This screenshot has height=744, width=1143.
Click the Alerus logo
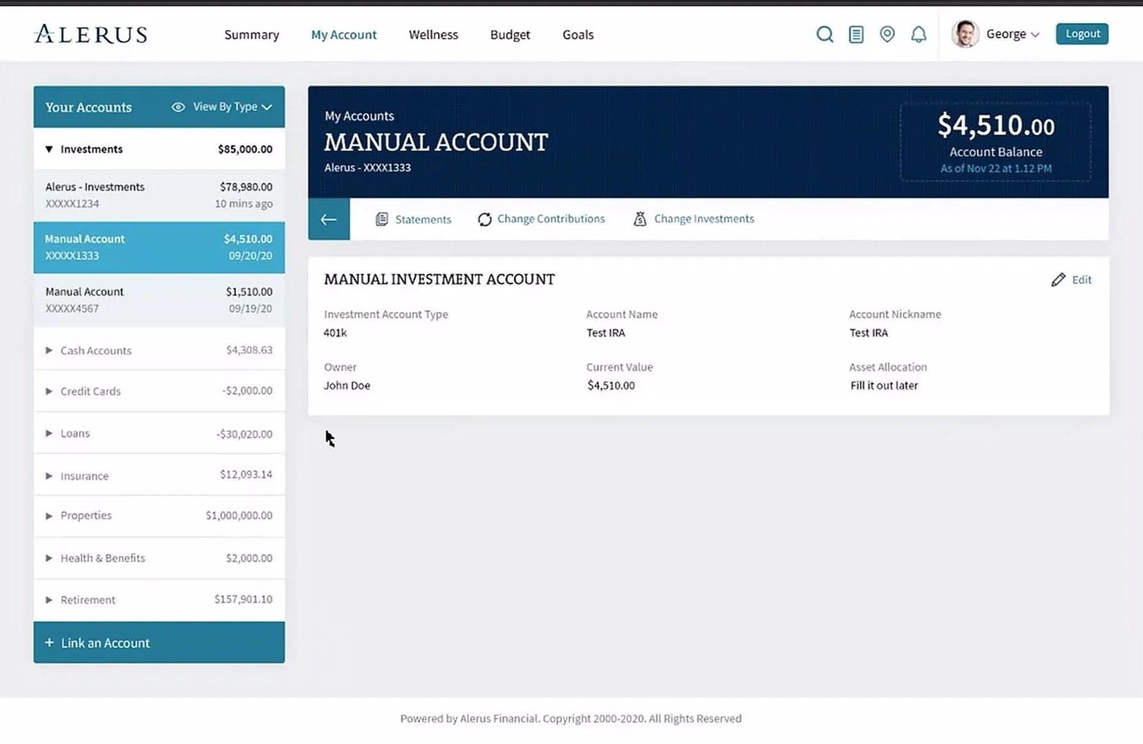click(x=90, y=34)
